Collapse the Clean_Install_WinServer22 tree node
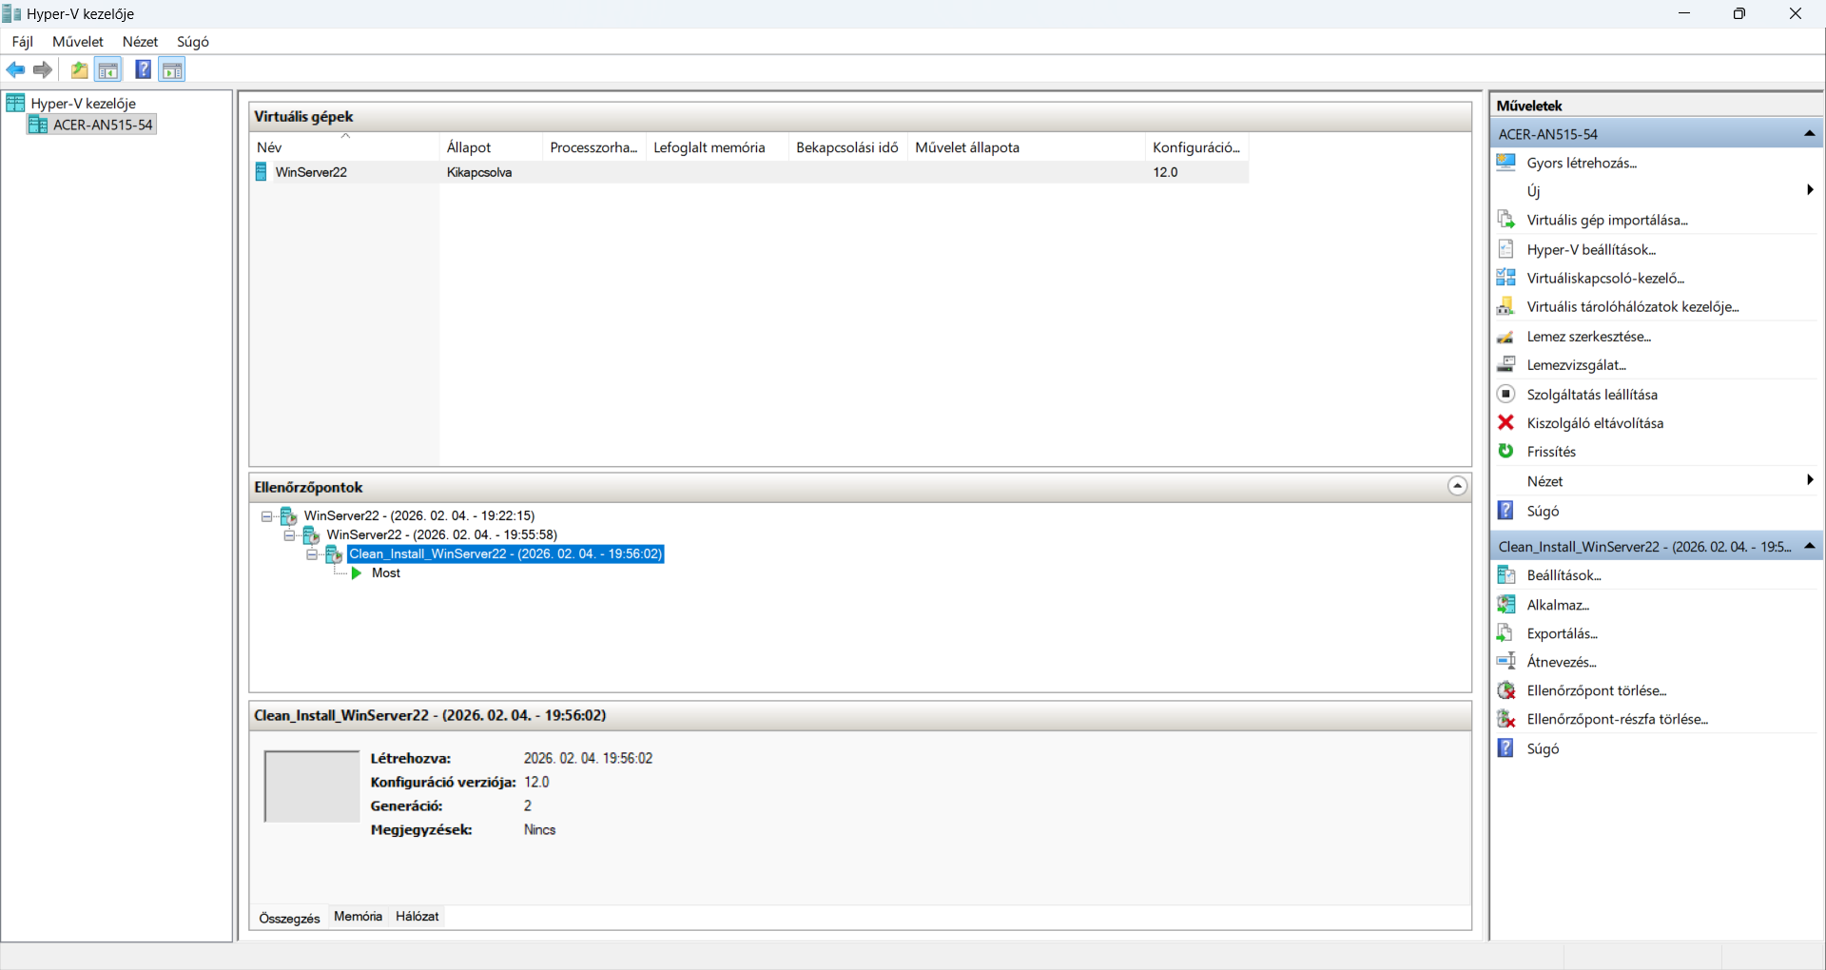 pyautogui.click(x=312, y=554)
